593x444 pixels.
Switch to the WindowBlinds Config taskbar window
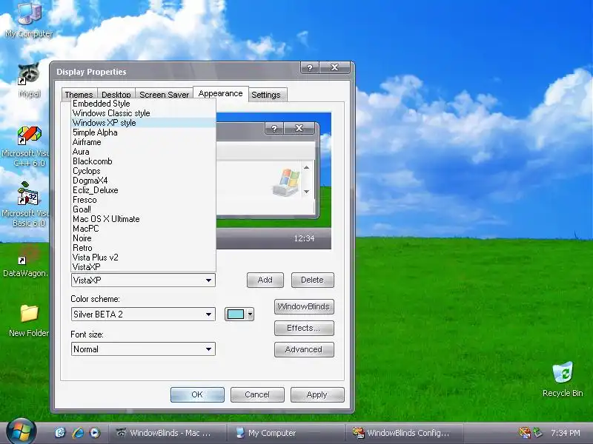[x=403, y=433]
